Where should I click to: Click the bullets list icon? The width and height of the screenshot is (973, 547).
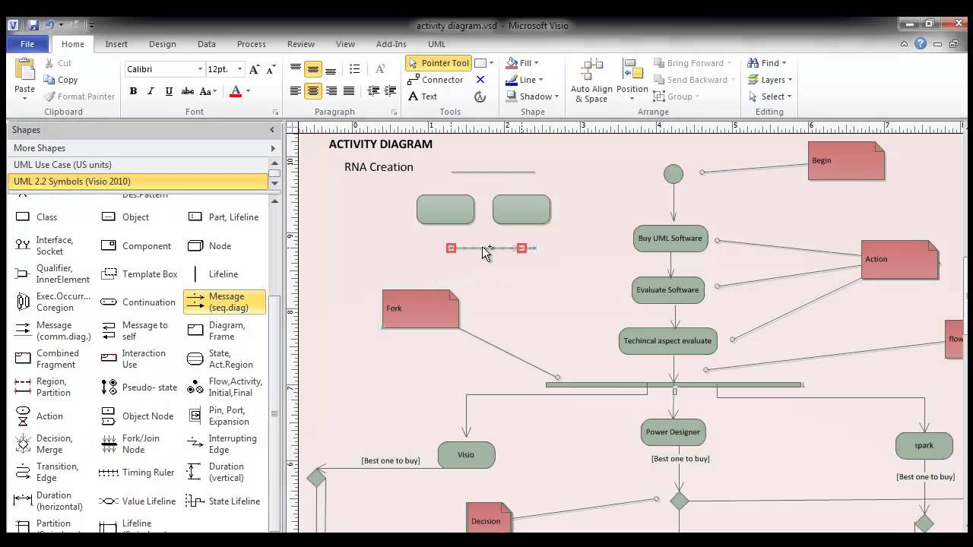[354, 69]
